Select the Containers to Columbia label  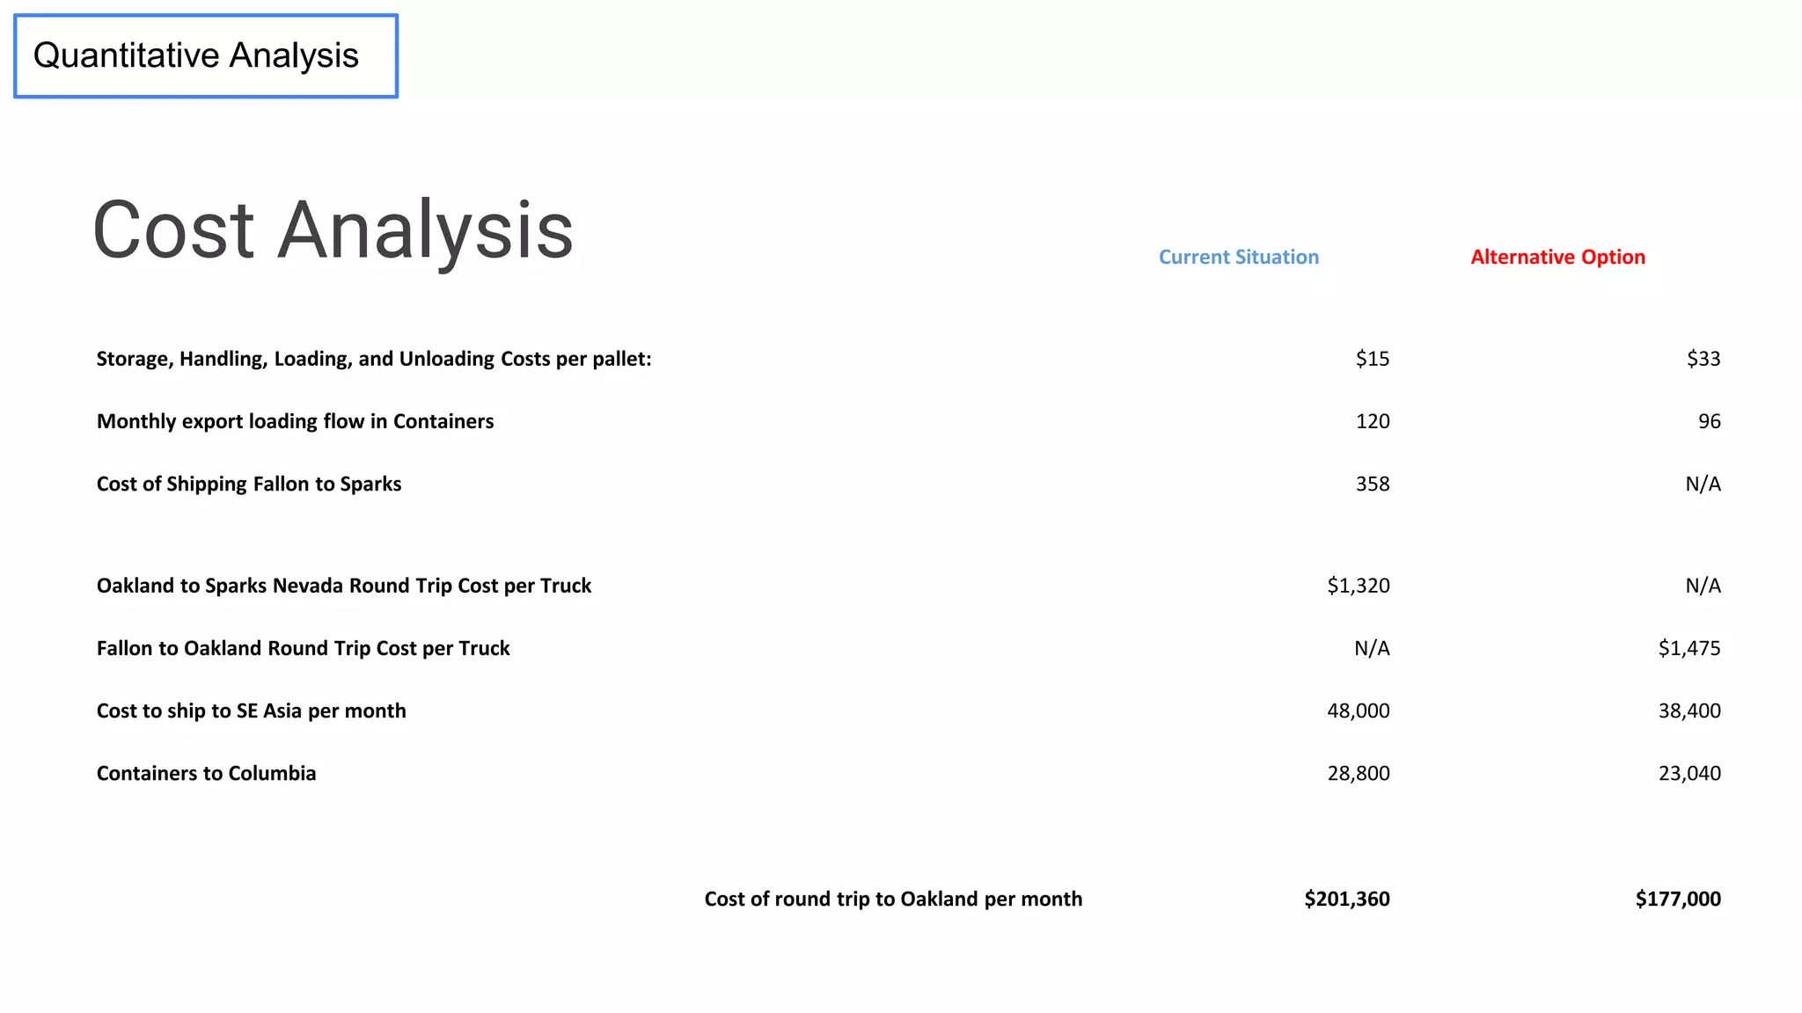206,773
